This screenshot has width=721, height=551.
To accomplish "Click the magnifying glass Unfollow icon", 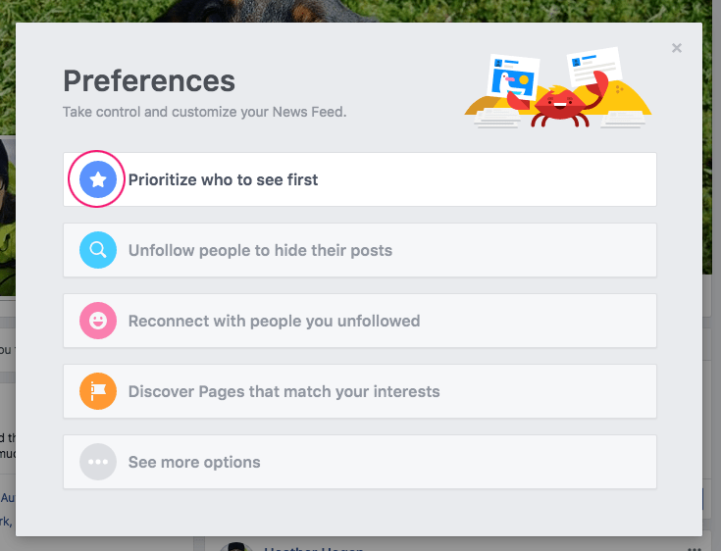I will point(97,250).
